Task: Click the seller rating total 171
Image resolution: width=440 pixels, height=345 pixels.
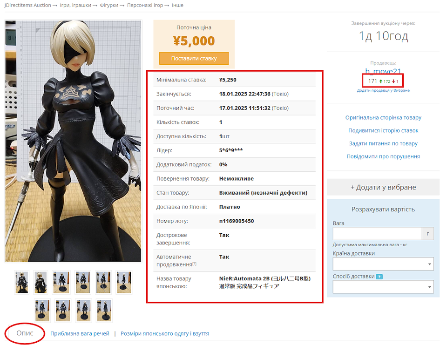Action: [x=372, y=81]
